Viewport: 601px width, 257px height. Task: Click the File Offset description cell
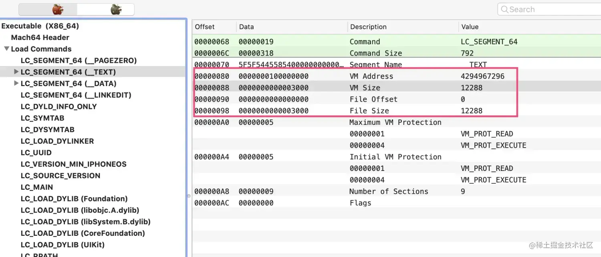pyautogui.click(x=373, y=99)
